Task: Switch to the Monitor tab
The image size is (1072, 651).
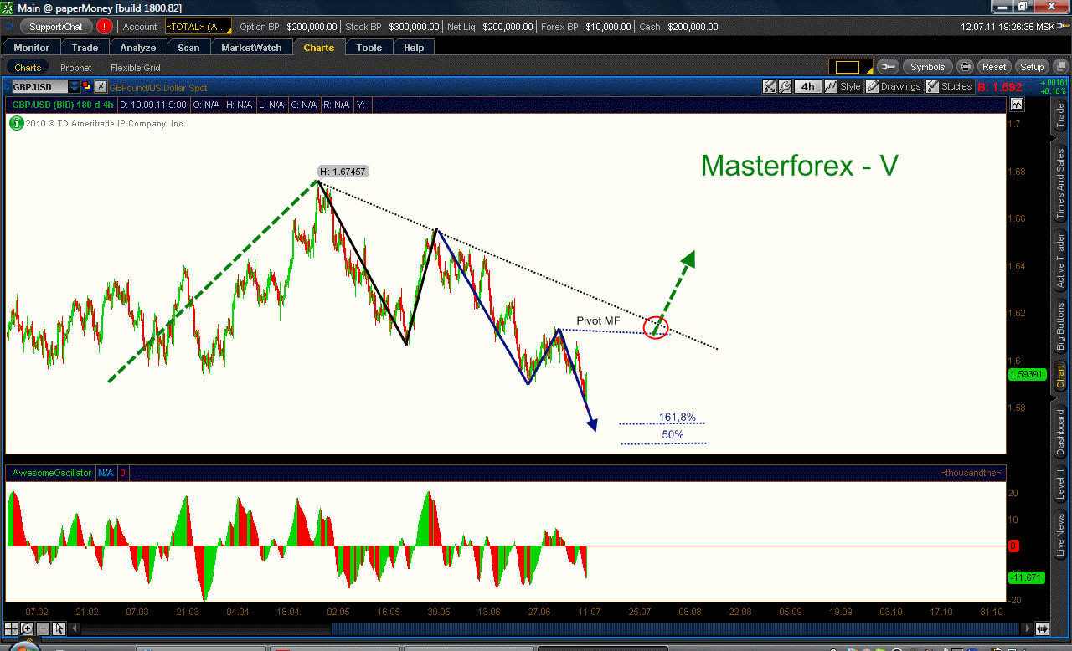Action: click(x=32, y=48)
